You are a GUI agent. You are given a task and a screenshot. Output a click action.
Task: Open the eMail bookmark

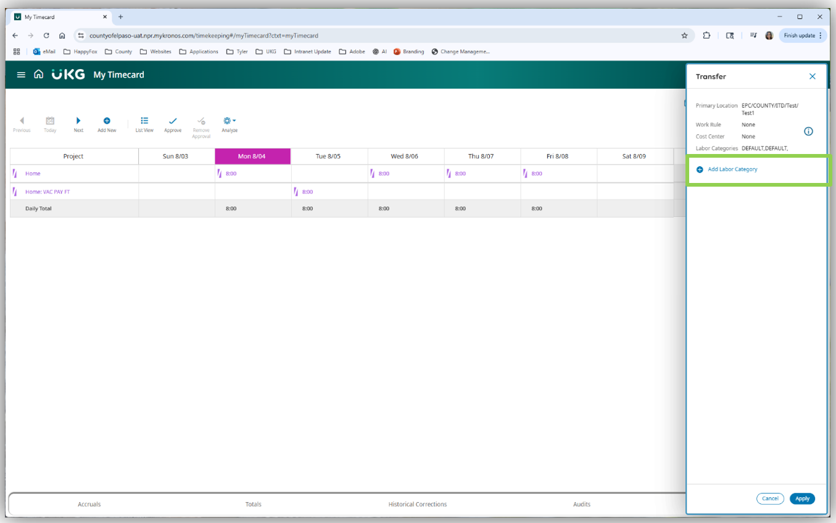pyautogui.click(x=44, y=52)
